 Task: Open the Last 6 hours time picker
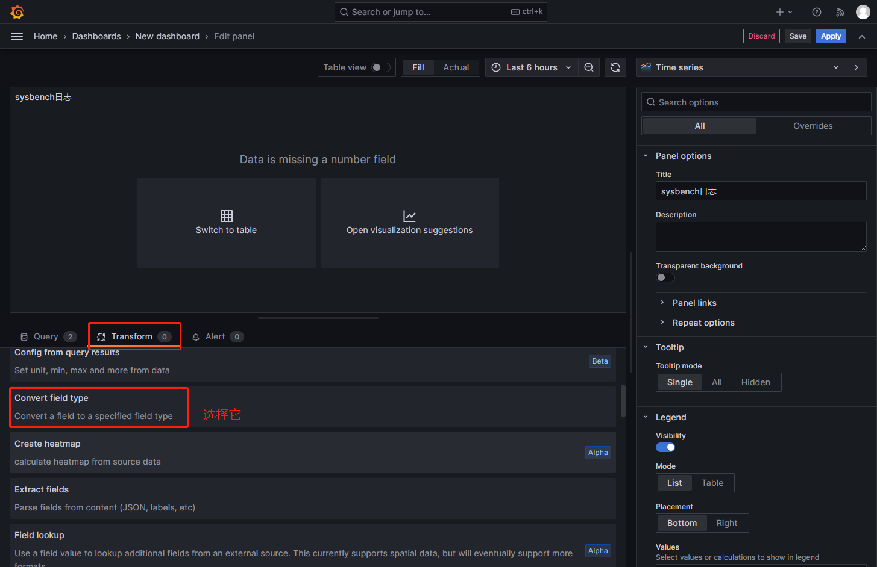[531, 67]
